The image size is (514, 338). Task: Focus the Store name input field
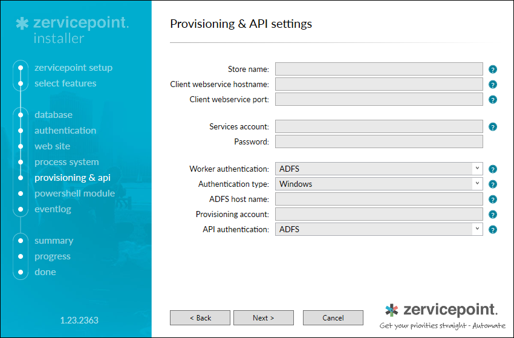tap(379, 69)
